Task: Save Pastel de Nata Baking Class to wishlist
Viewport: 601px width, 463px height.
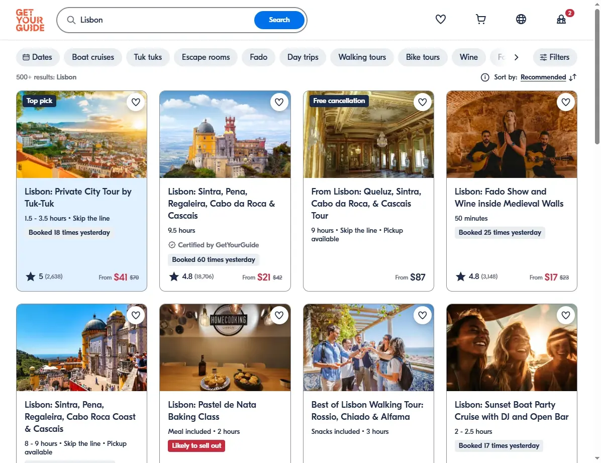Action: click(279, 315)
